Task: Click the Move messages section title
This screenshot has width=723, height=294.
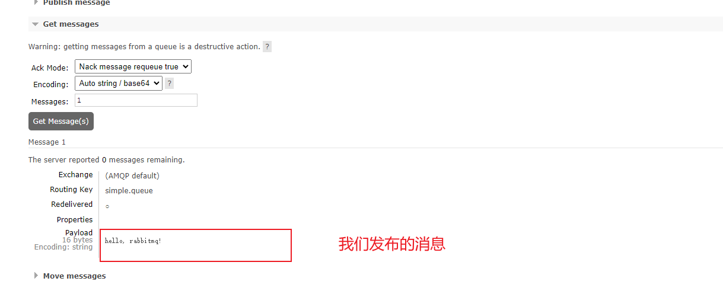Action: coord(74,276)
